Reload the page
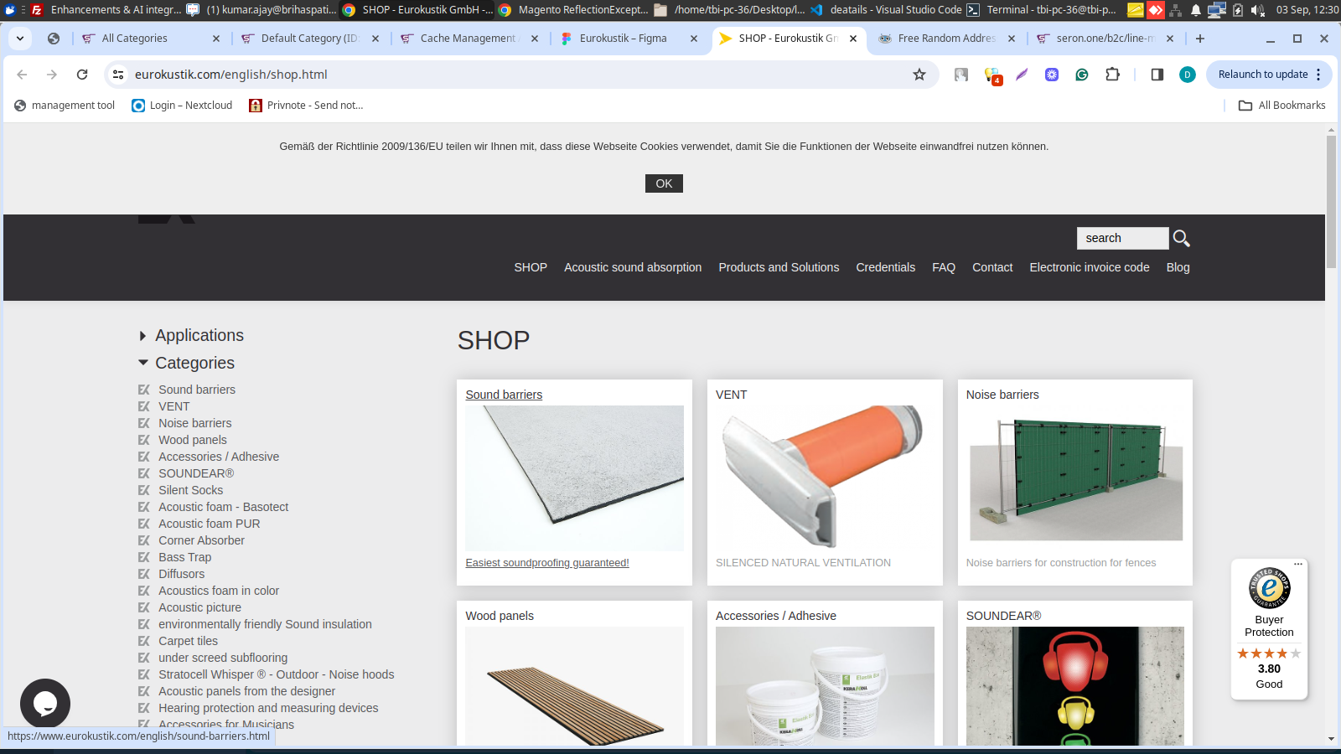This screenshot has height=754, width=1341. coord(82,75)
